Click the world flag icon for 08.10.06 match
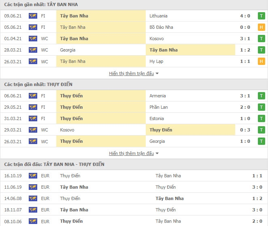268x226 pixels. [x=33, y=221]
